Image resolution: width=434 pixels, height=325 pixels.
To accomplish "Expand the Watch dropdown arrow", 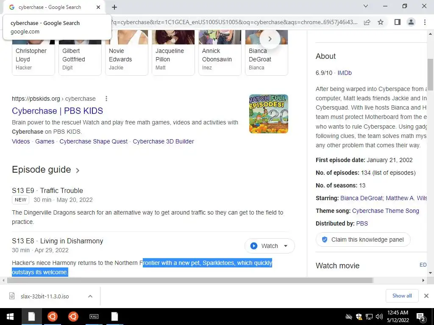I will 286,246.
